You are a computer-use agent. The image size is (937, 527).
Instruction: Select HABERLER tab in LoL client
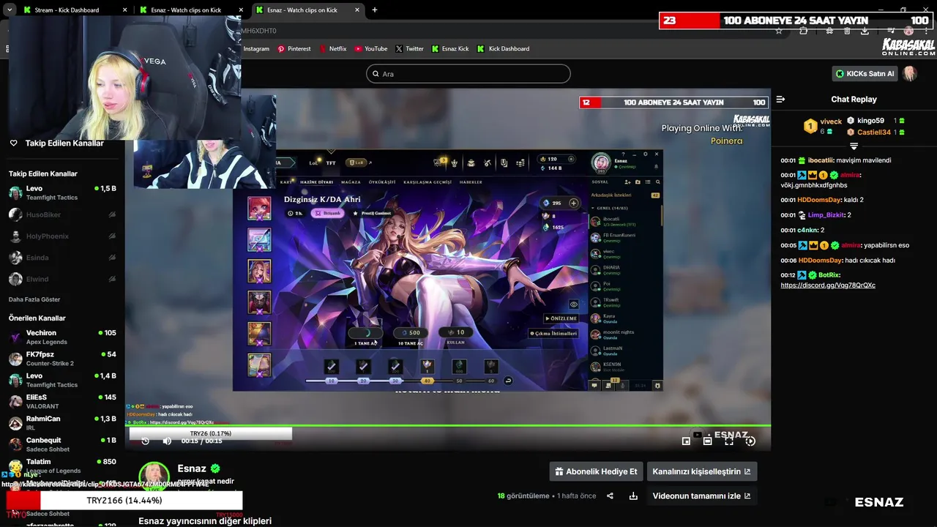click(471, 182)
